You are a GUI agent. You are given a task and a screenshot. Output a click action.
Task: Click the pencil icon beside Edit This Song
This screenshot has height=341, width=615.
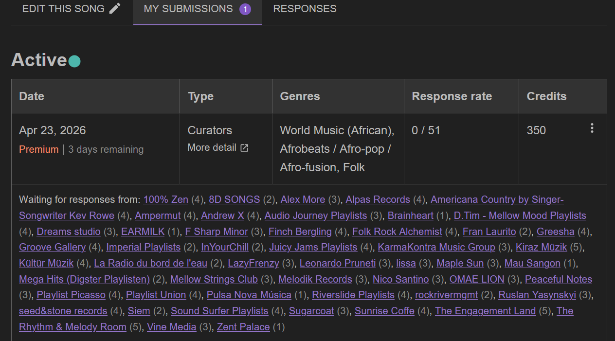[115, 9]
